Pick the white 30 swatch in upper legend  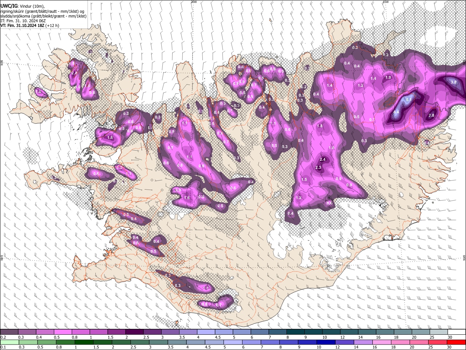(x=457, y=332)
